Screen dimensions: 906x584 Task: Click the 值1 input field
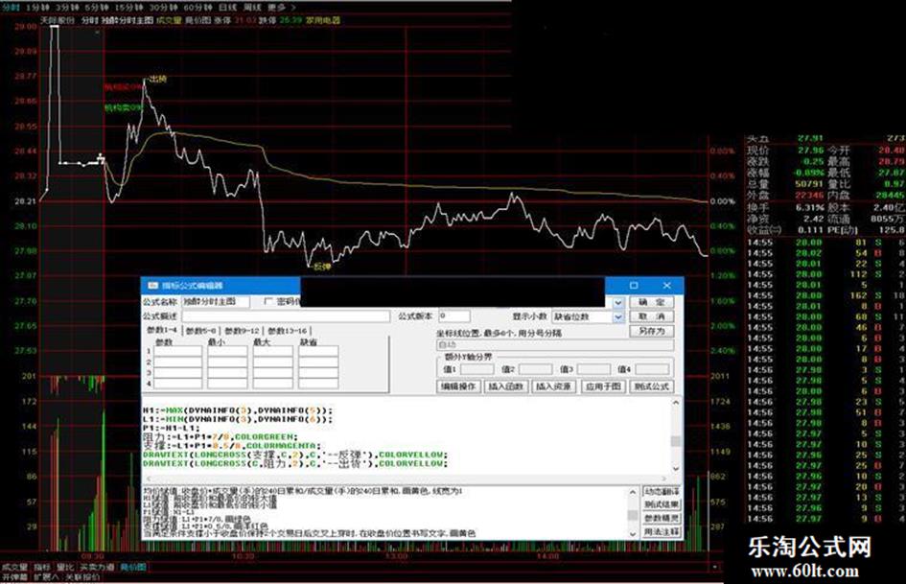(476, 369)
